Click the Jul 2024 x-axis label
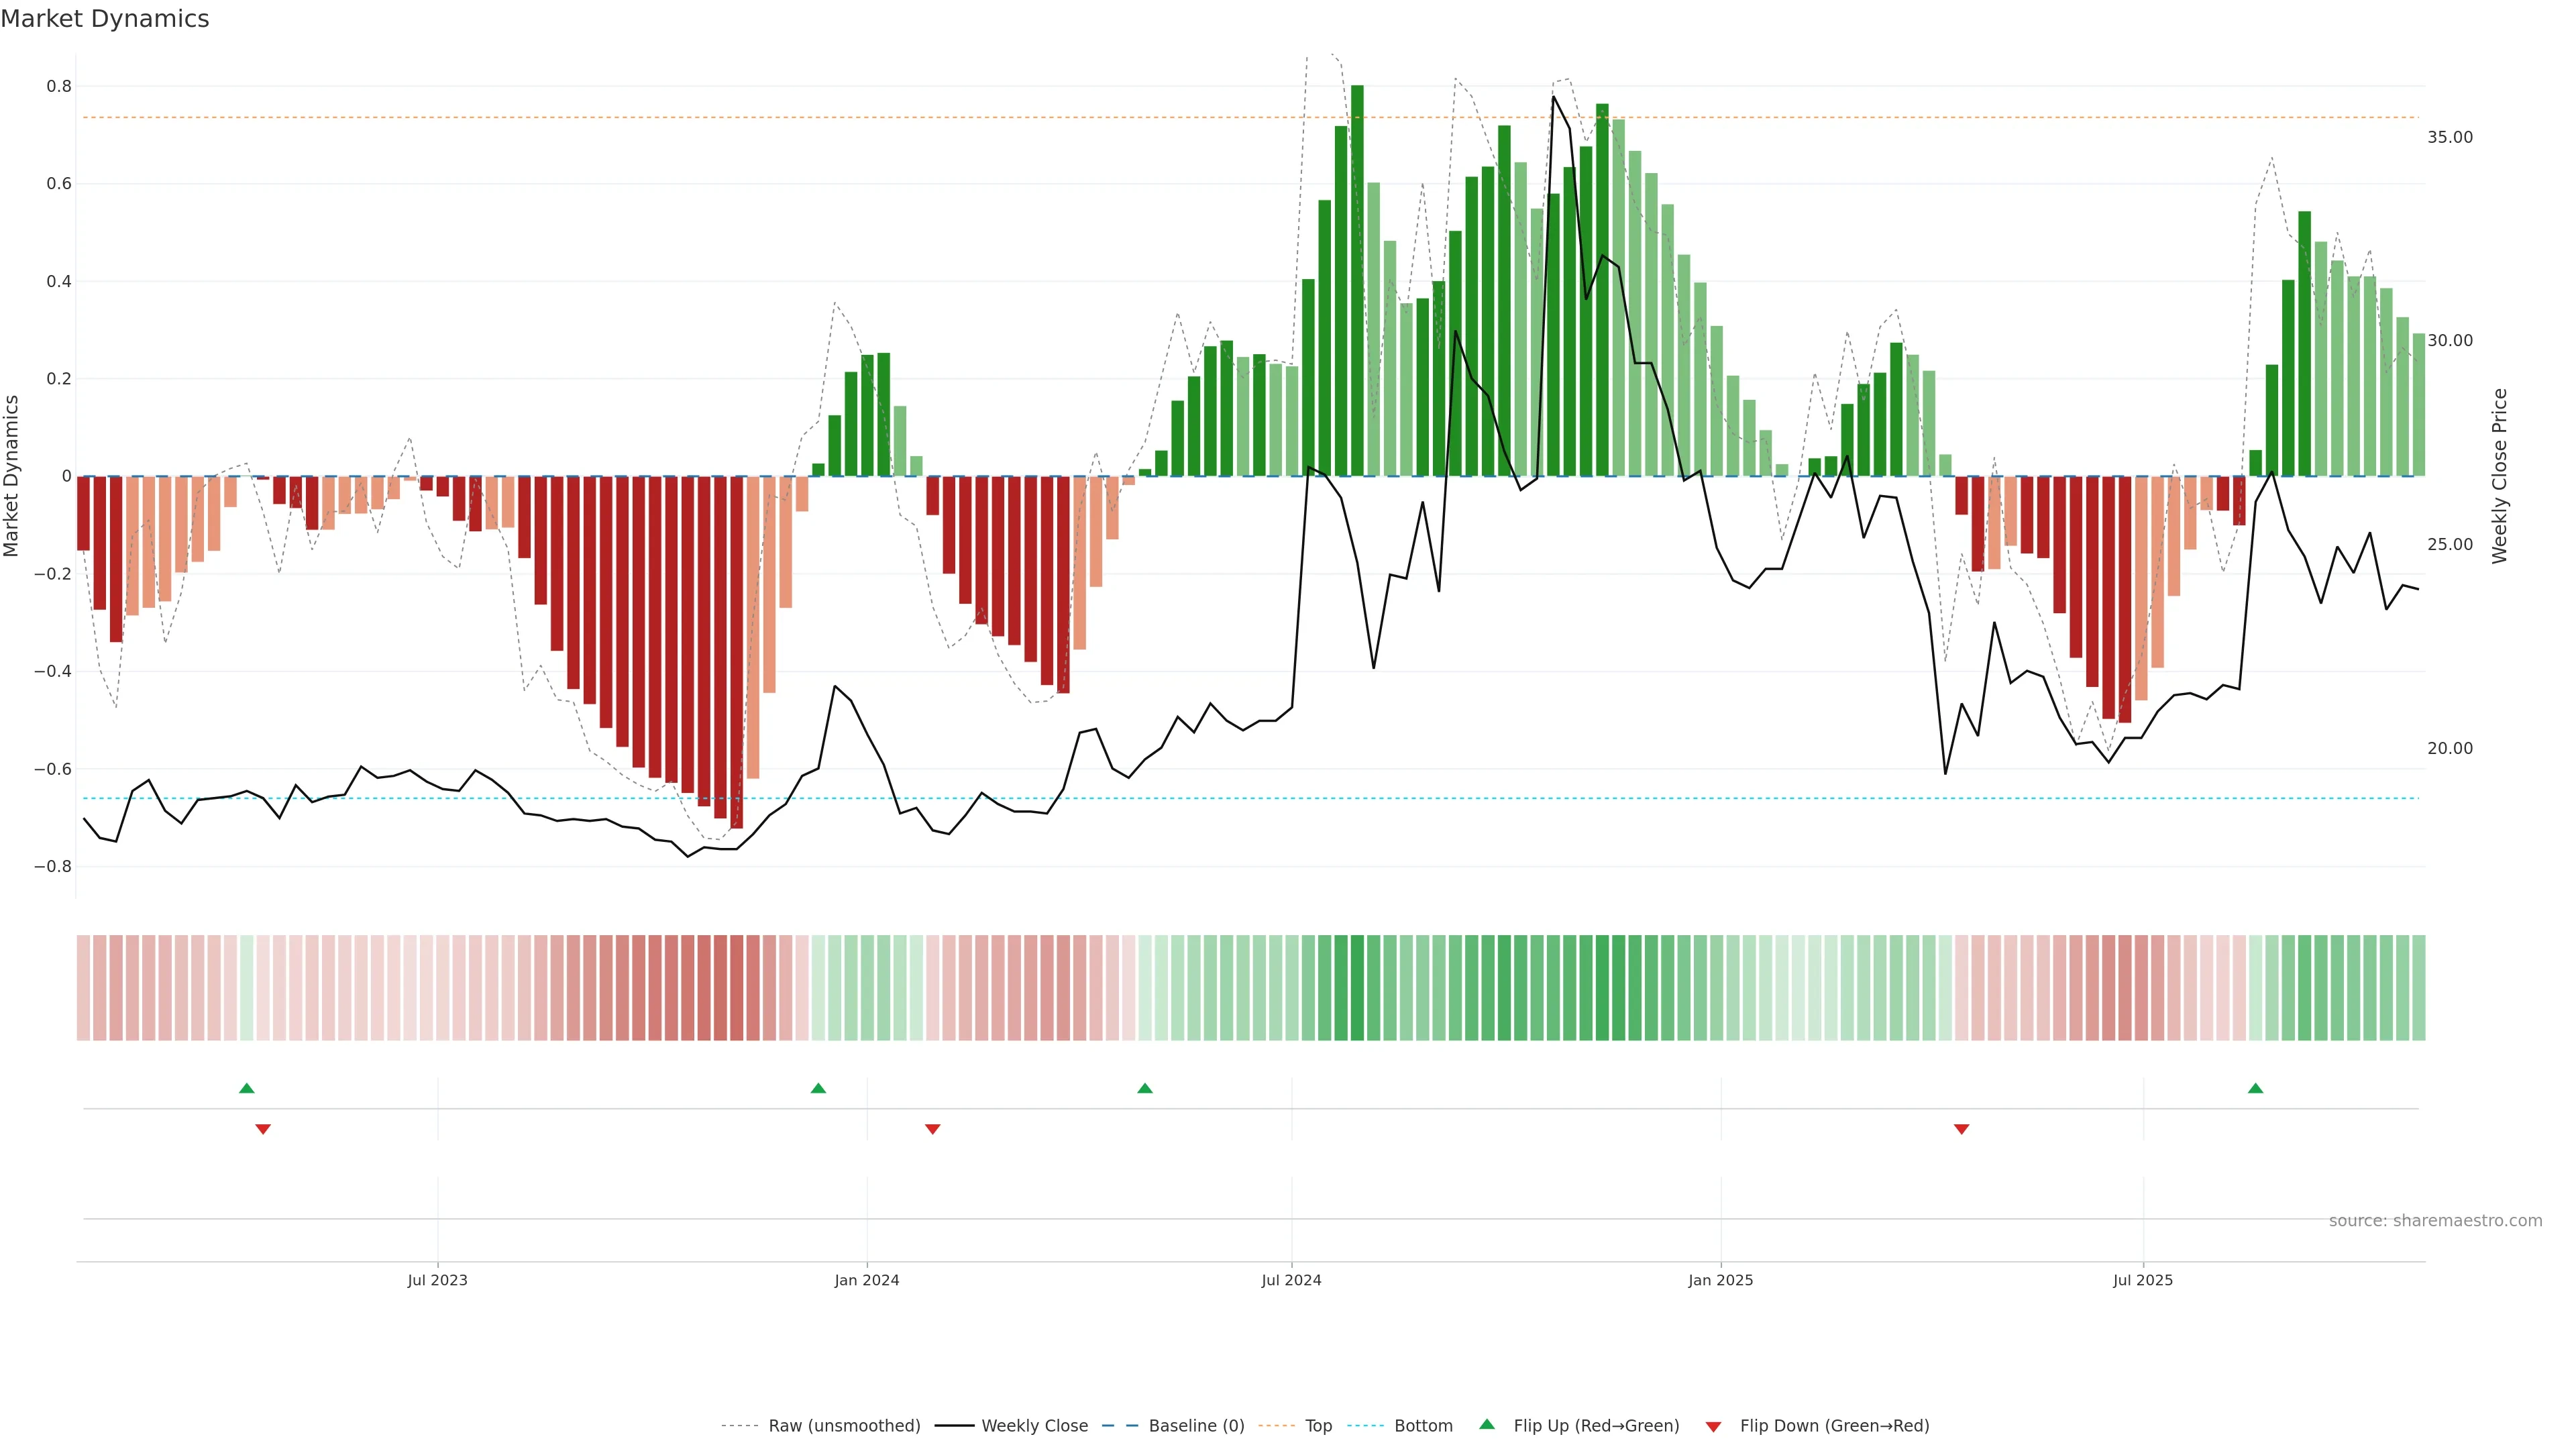Image resolution: width=2576 pixels, height=1449 pixels. (x=1291, y=1280)
